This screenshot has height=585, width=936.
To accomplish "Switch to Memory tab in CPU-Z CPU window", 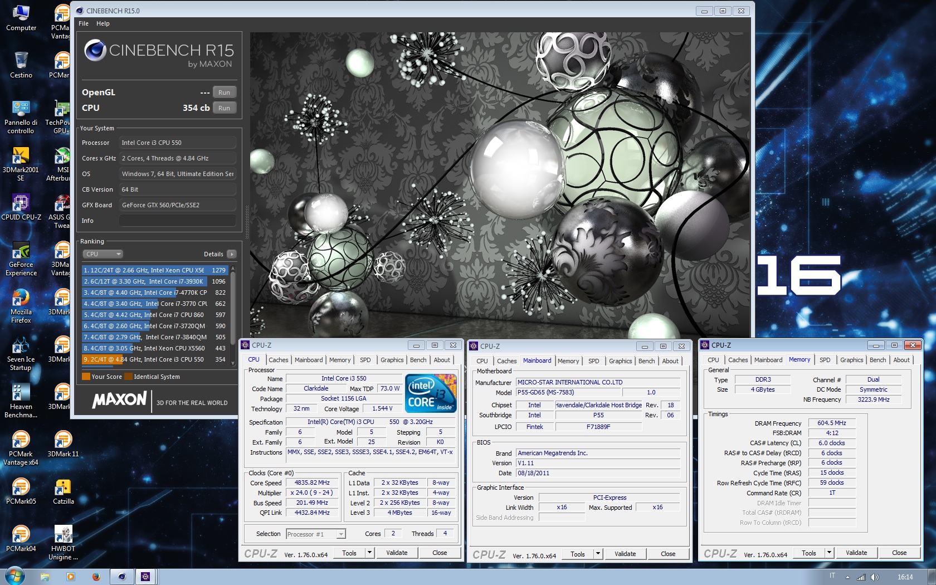I will click(340, 360).
